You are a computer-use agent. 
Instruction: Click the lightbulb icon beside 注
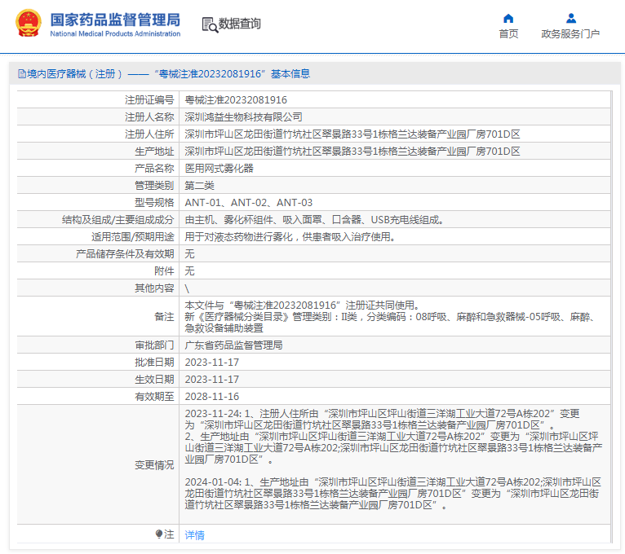coord(159,534)
